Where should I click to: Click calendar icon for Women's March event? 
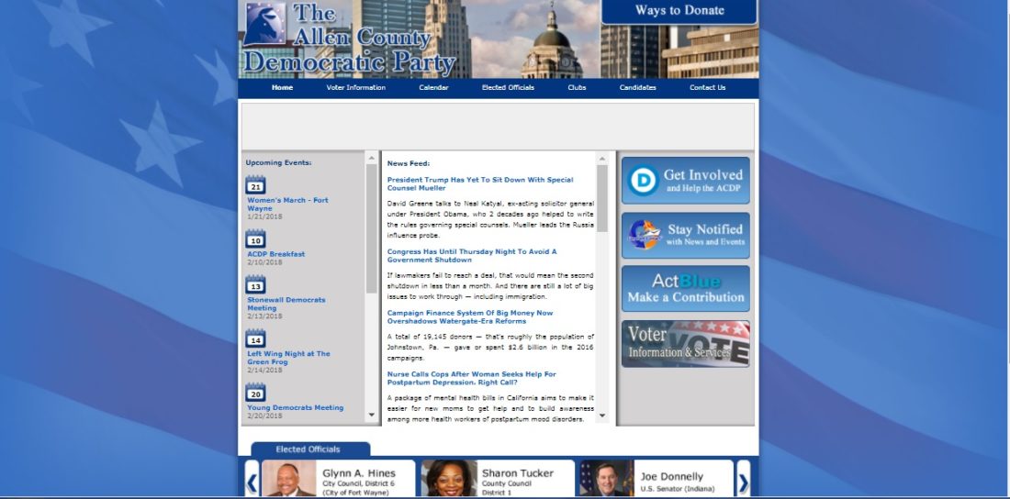pyautogui.click(x=256, y=184)
